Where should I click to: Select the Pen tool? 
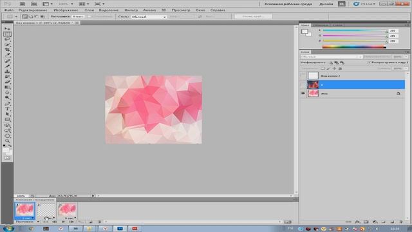tap(7, 103)
